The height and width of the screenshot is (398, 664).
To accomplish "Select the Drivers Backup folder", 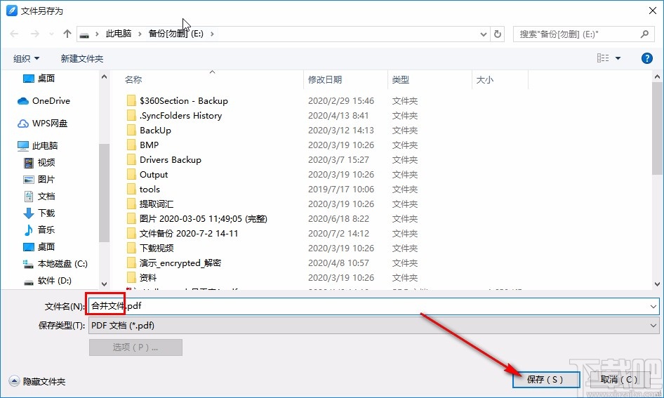I will (164, 160).
